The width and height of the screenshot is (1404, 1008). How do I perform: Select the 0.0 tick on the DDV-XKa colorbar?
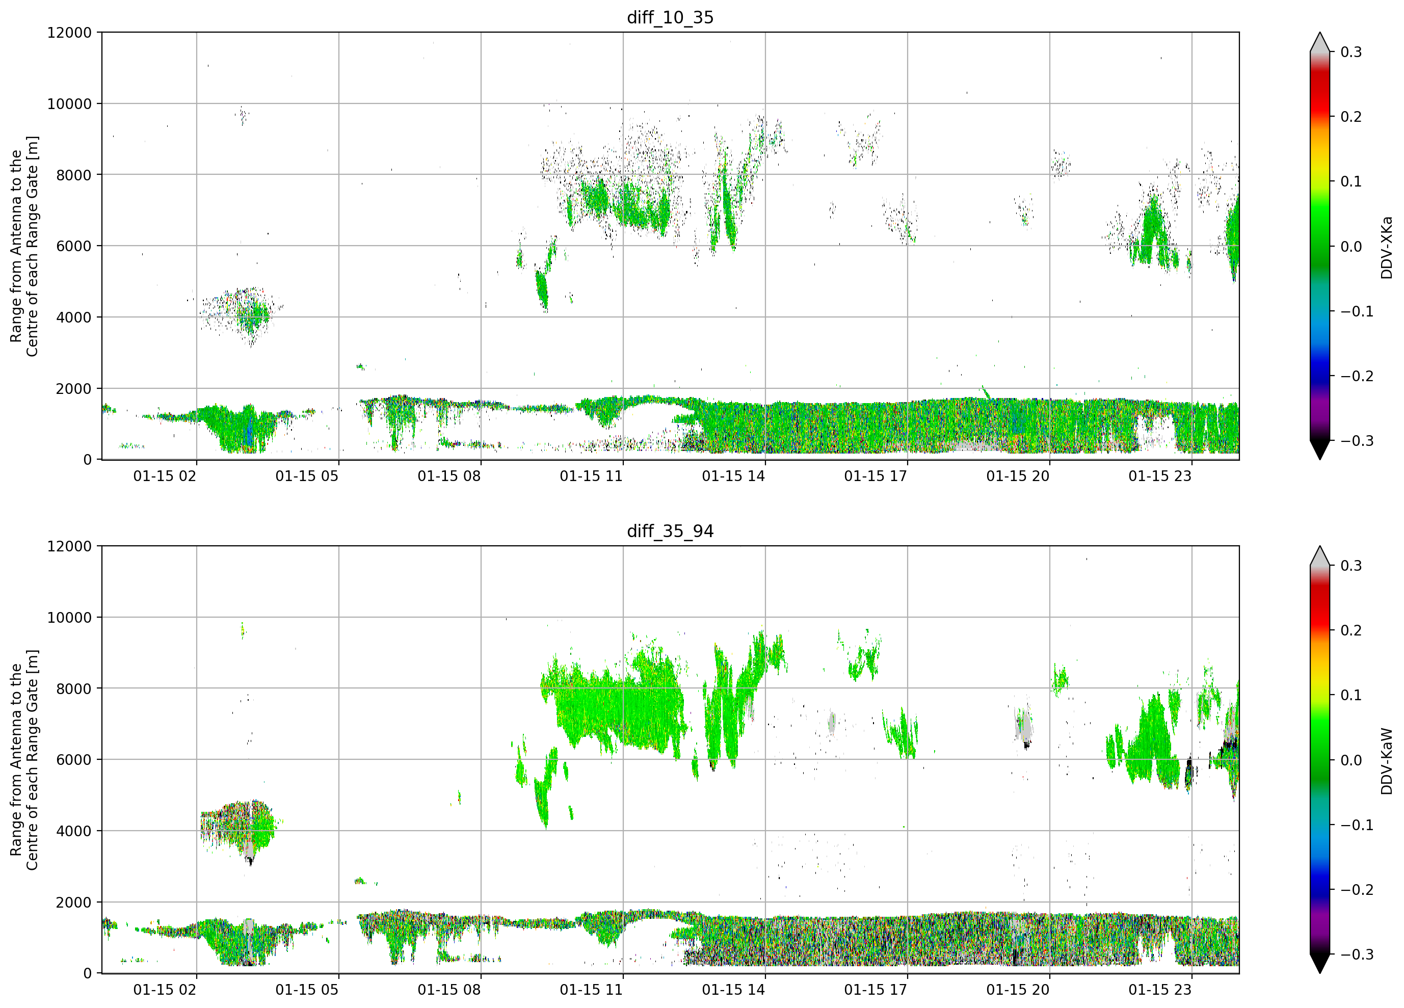tap(1351, 247)
